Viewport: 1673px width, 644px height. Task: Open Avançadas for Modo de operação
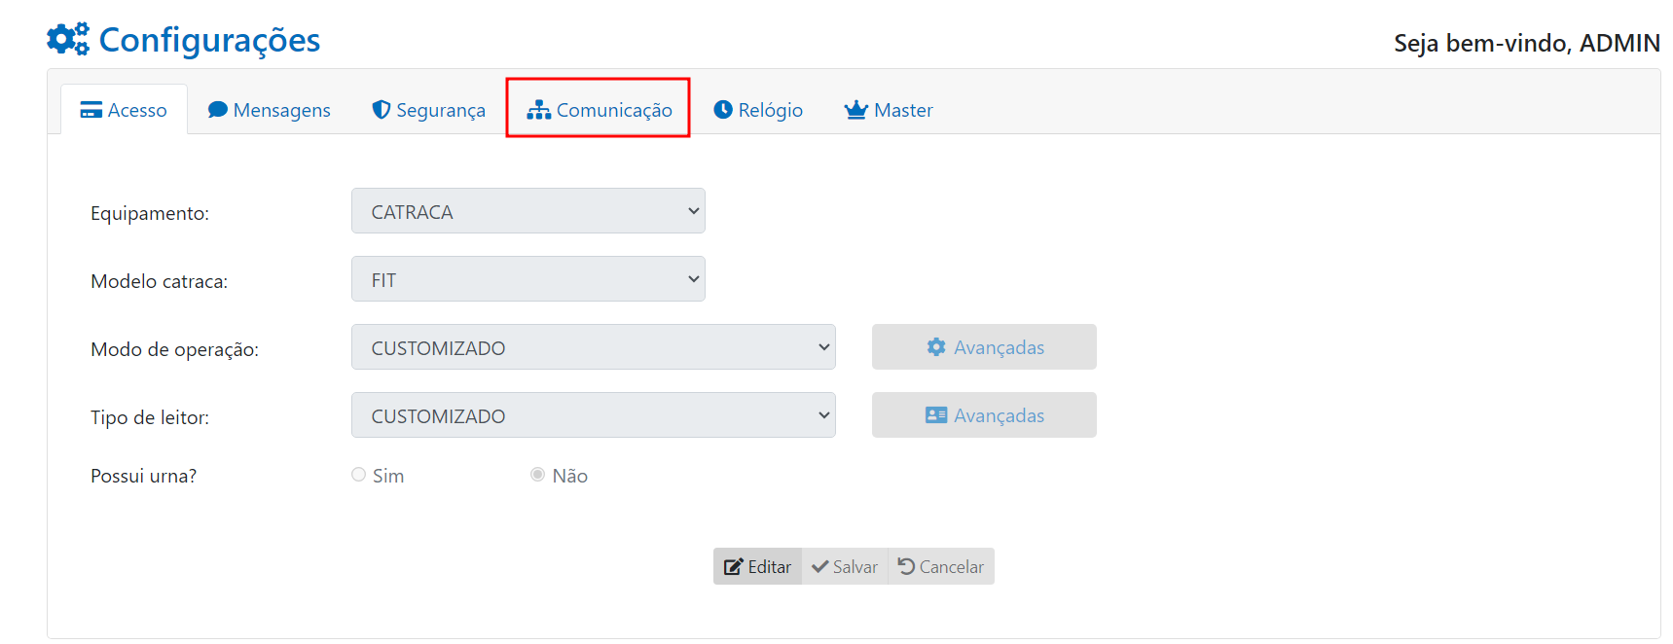tap(984, 347)
